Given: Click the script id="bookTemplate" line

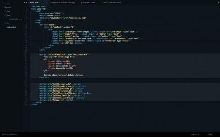Looking at the screenshot, I should [64, 55].
